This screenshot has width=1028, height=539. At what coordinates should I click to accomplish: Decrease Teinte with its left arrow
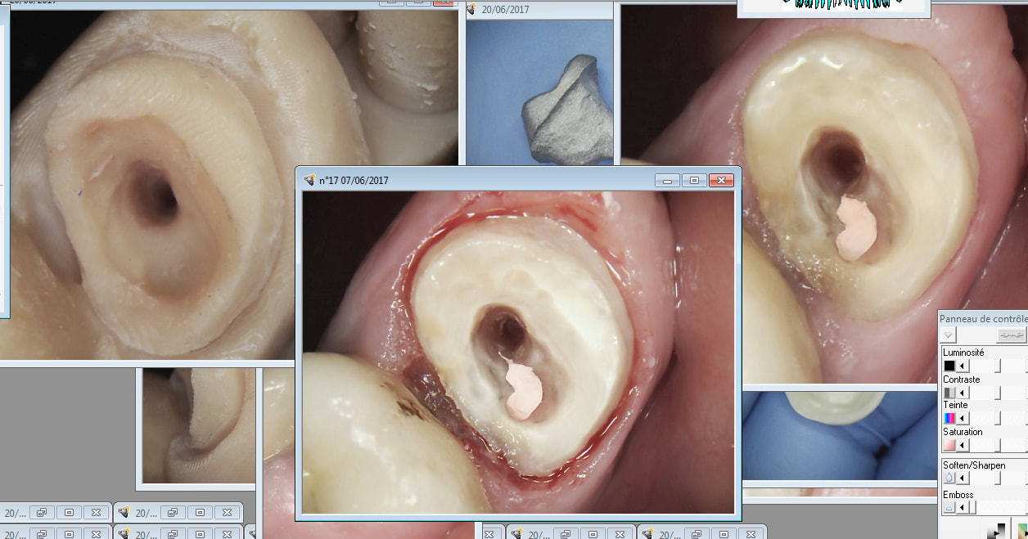(963, 418)
